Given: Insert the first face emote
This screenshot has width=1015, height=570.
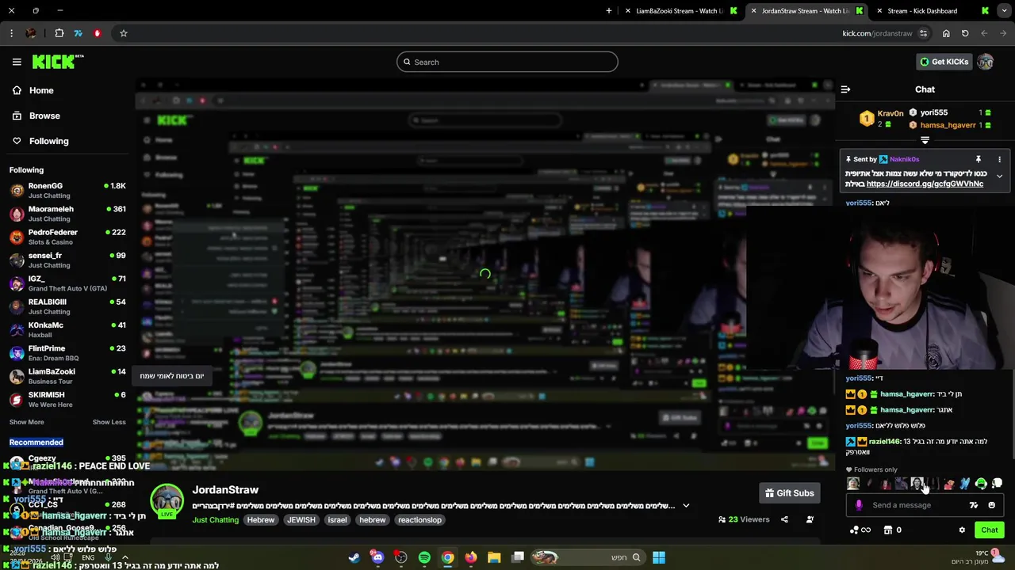Looking at the screenshot, I should pos(853,484).
